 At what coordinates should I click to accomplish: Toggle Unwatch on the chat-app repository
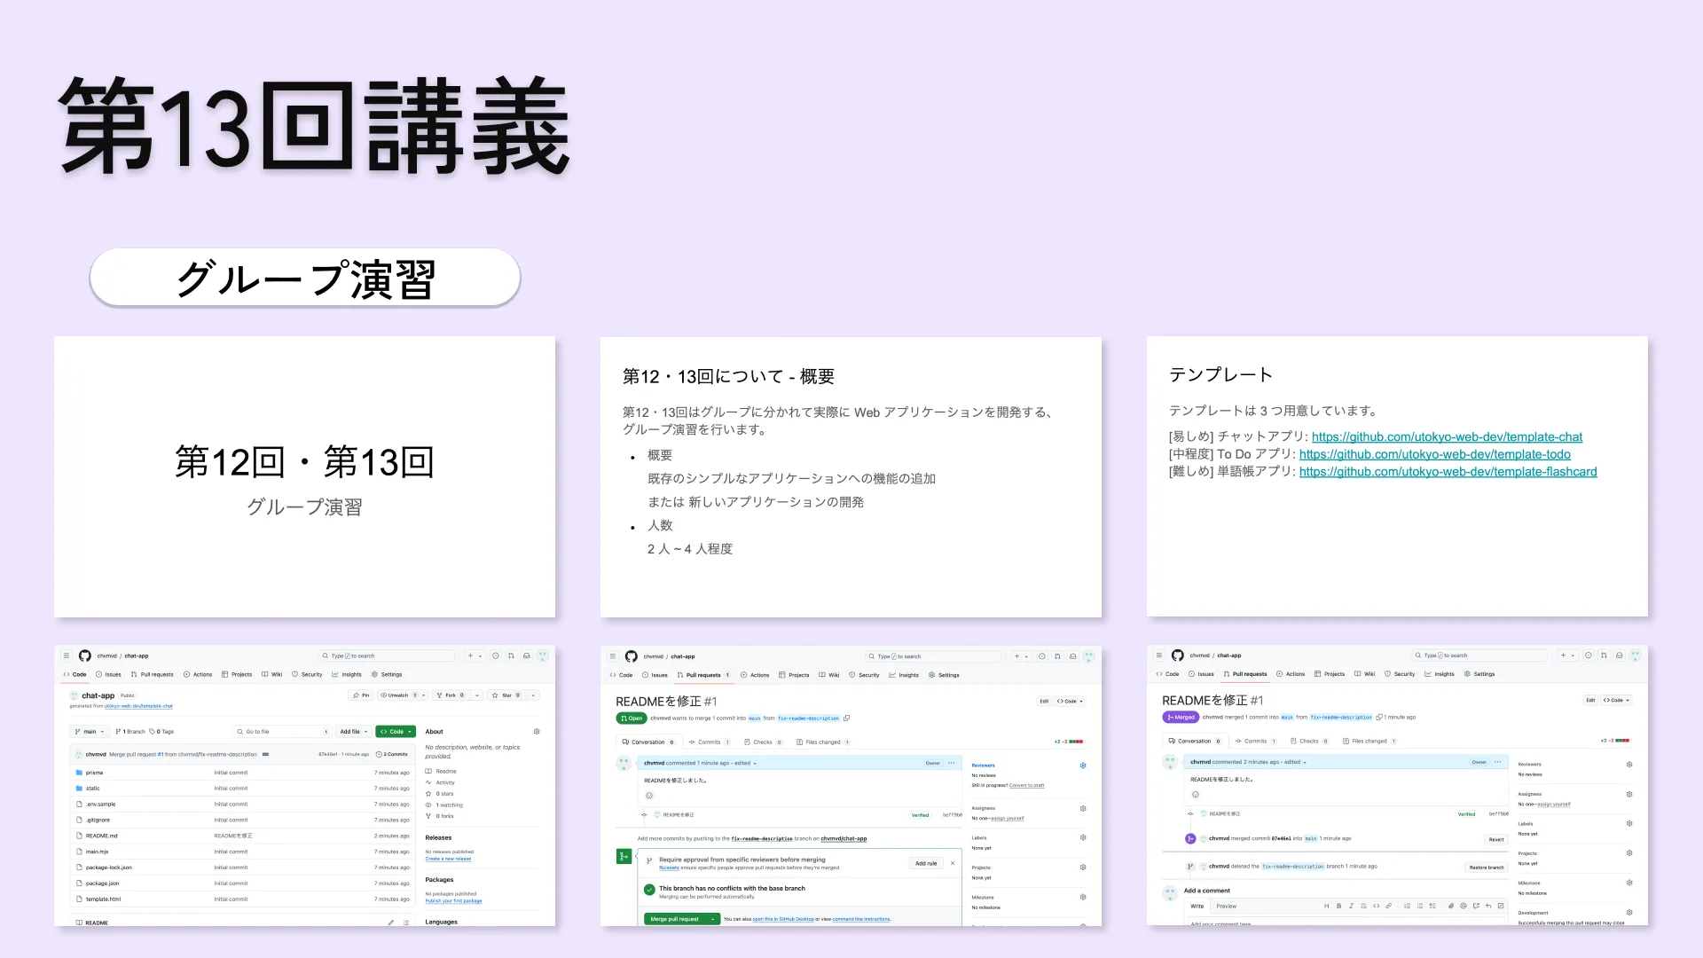coord(399,695)
